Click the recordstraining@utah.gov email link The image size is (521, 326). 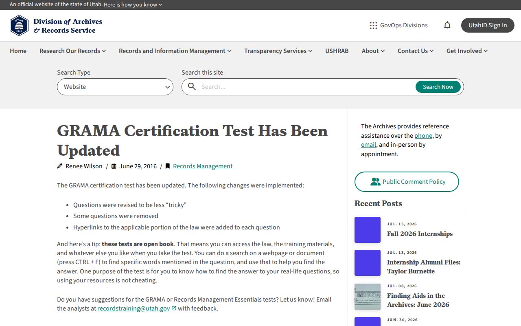(x=134, y=308)
